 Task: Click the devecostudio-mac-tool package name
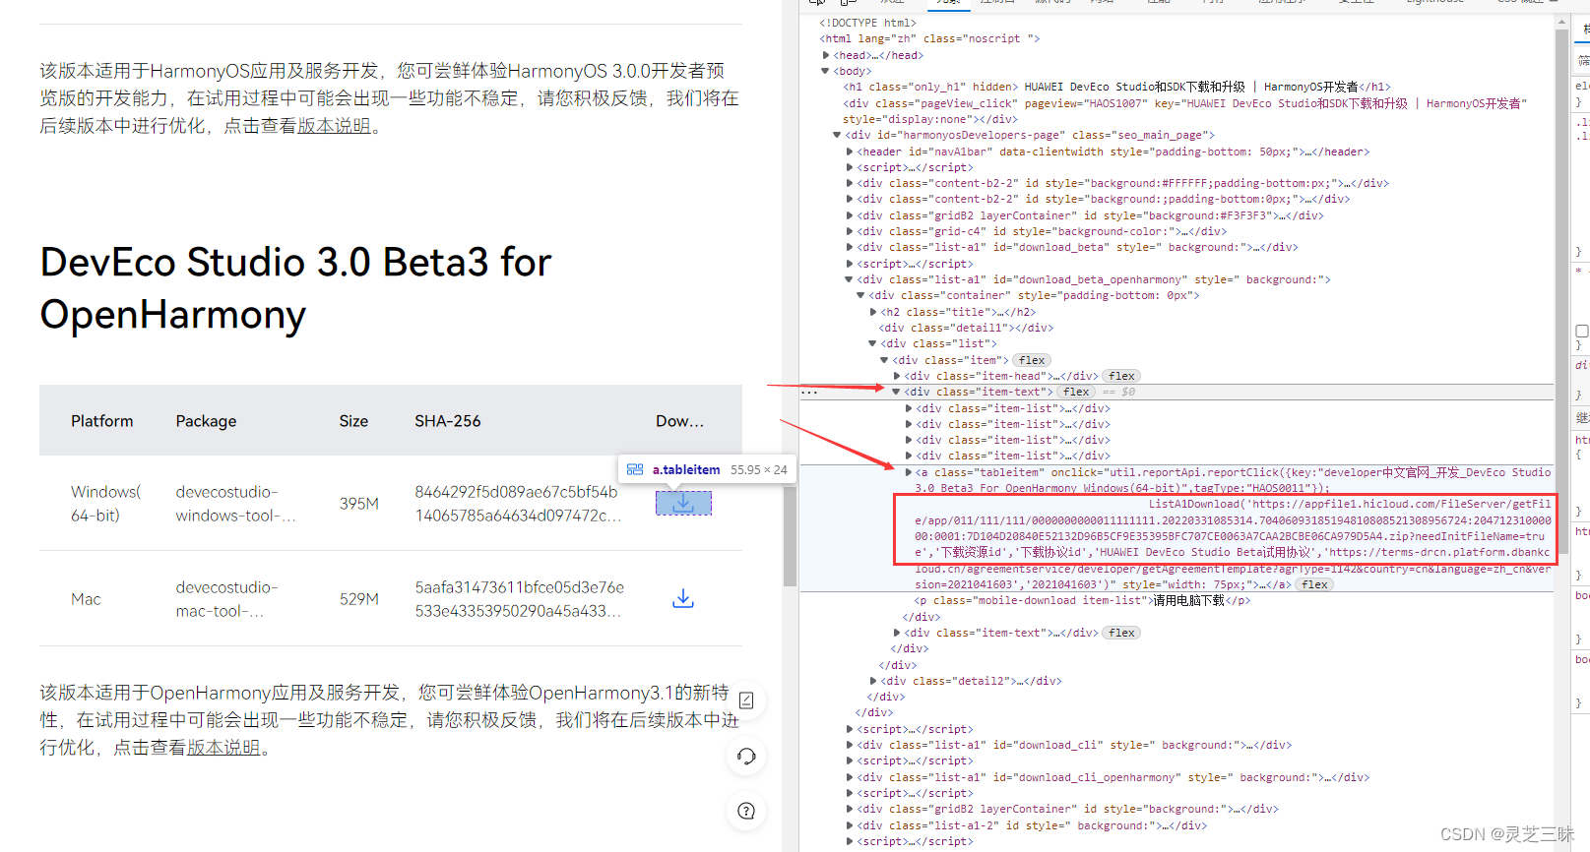click(x=227, y=598)
